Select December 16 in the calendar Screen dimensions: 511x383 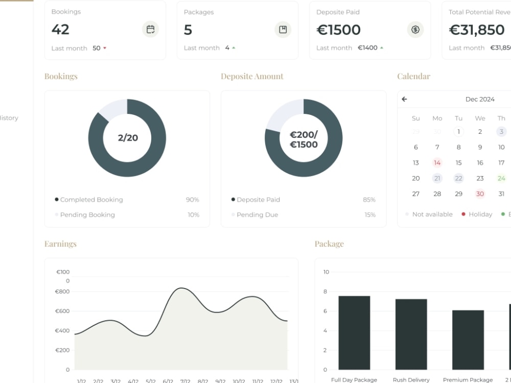pyautogui.click(x=480, y=162)
